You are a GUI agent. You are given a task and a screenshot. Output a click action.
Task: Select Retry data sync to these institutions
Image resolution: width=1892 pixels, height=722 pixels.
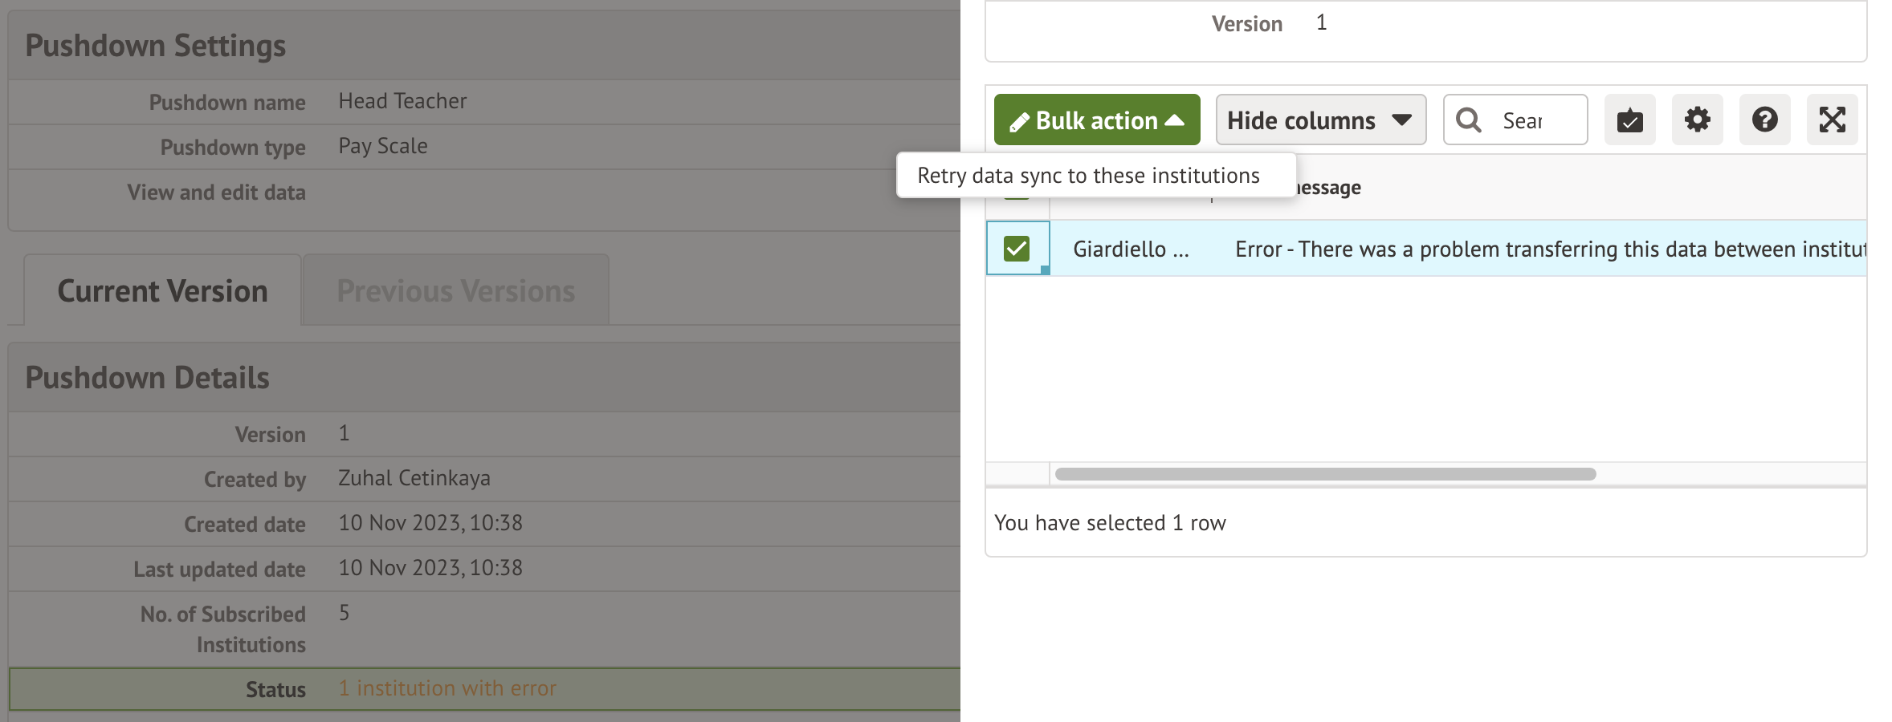click(x=1088, y=176)
